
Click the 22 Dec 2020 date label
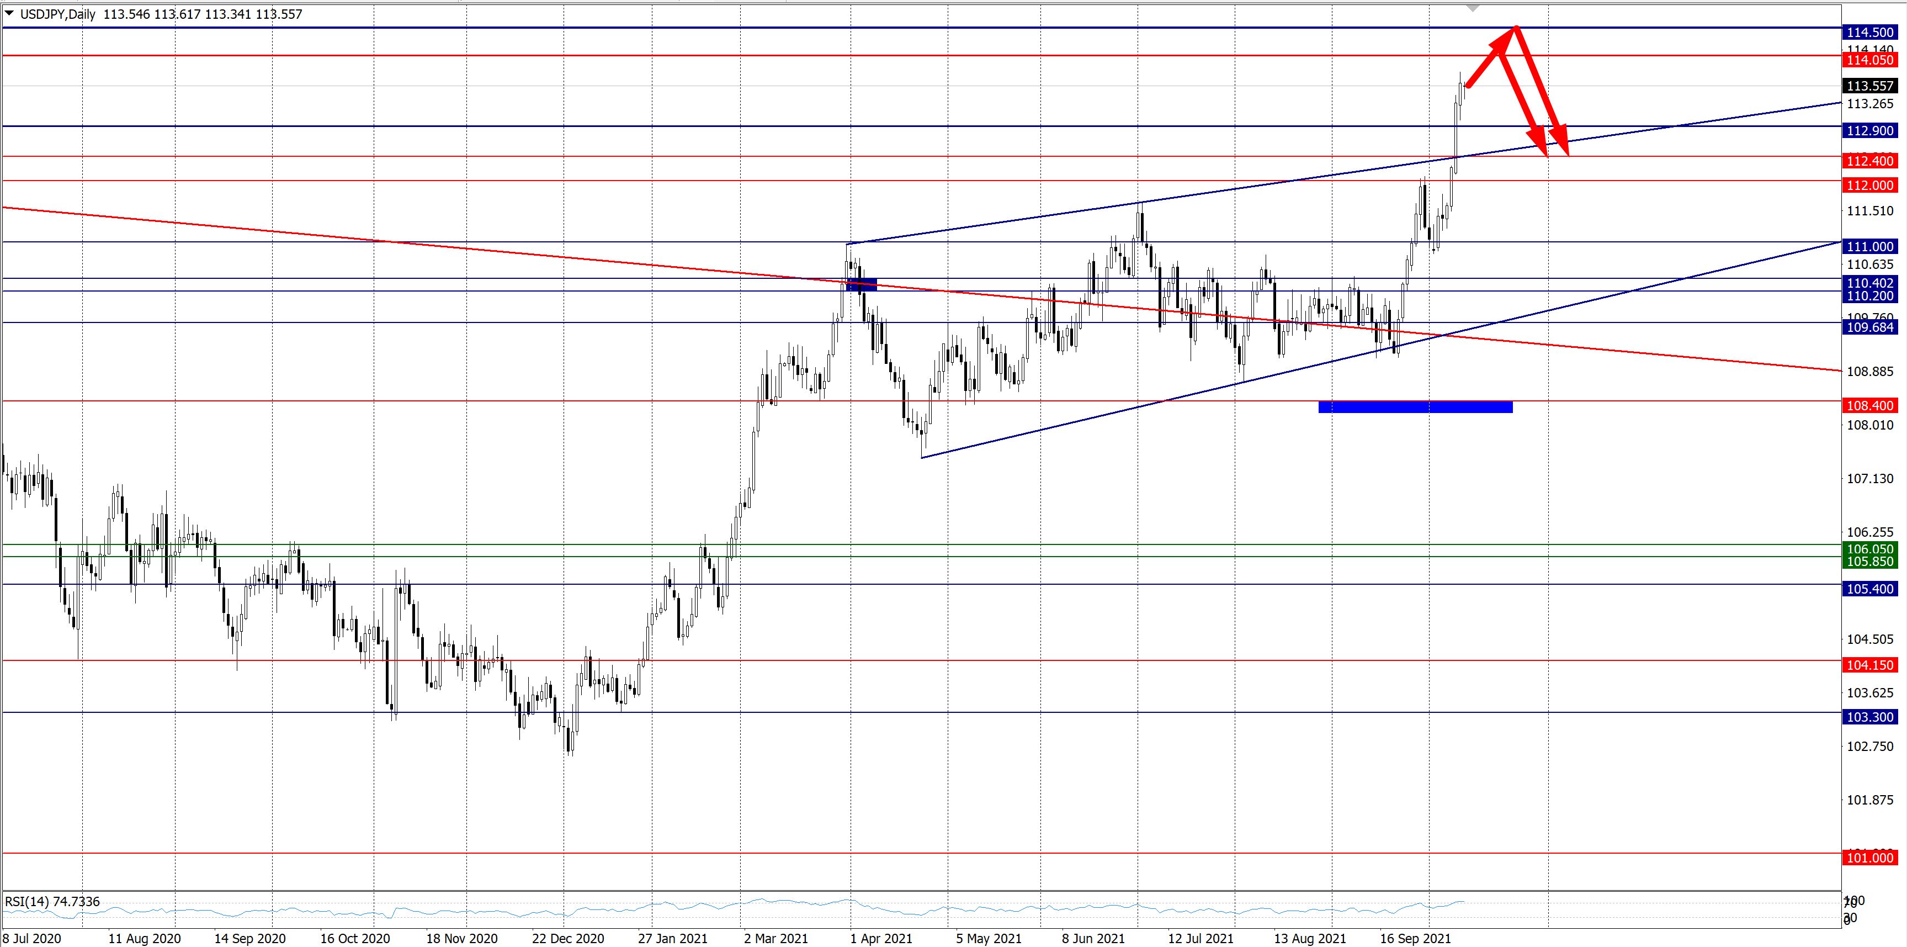(x=568, y=938)
